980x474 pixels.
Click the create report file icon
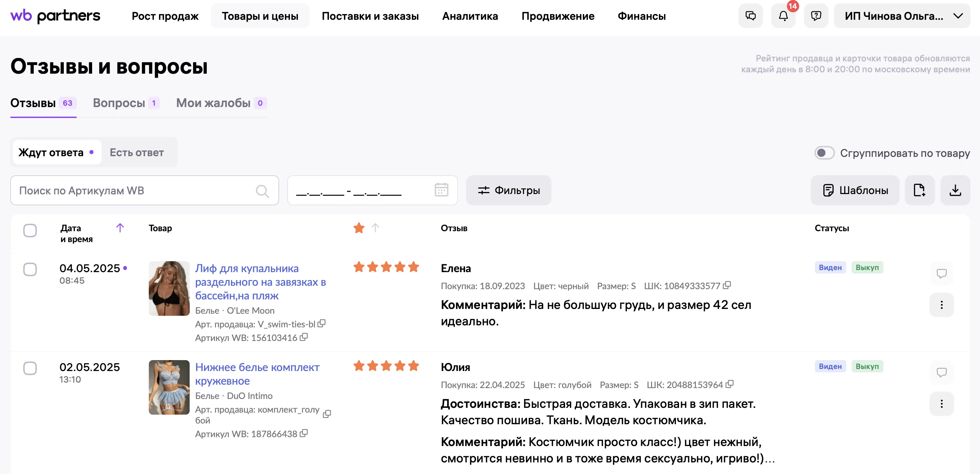(919, 190)
